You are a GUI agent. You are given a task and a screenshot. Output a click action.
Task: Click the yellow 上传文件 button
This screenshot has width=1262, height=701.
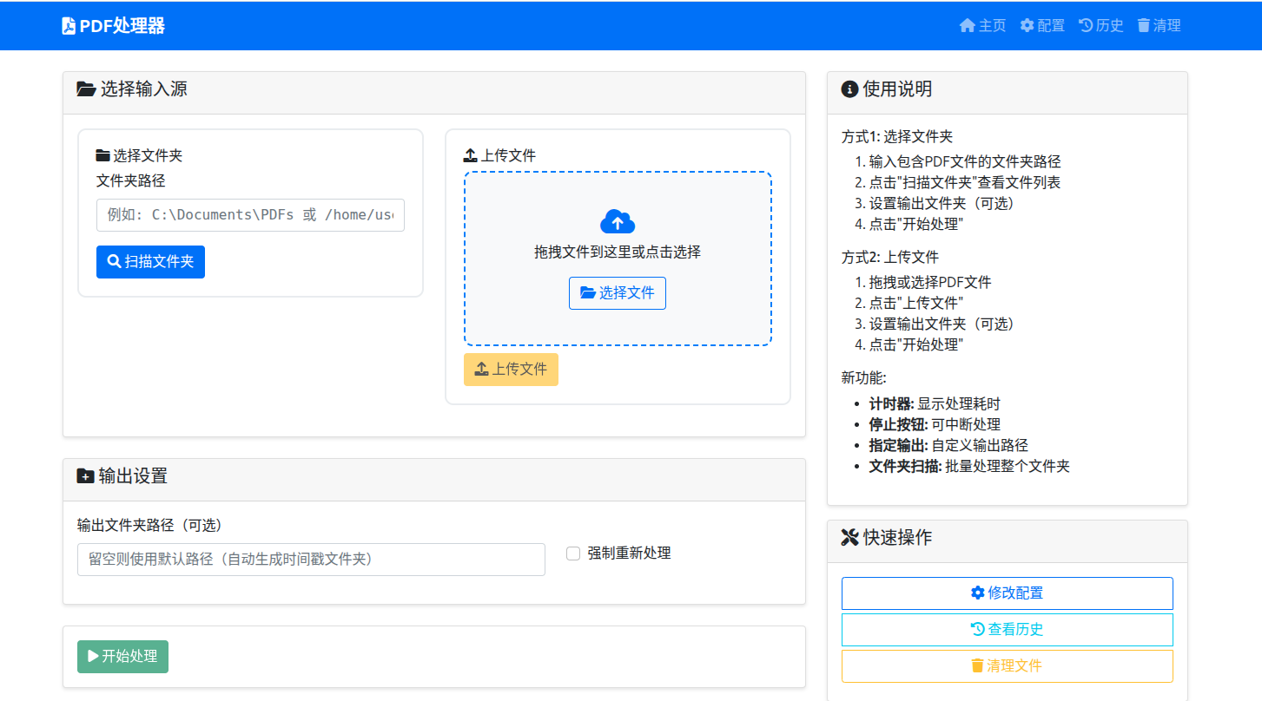[x=511, y=370]
